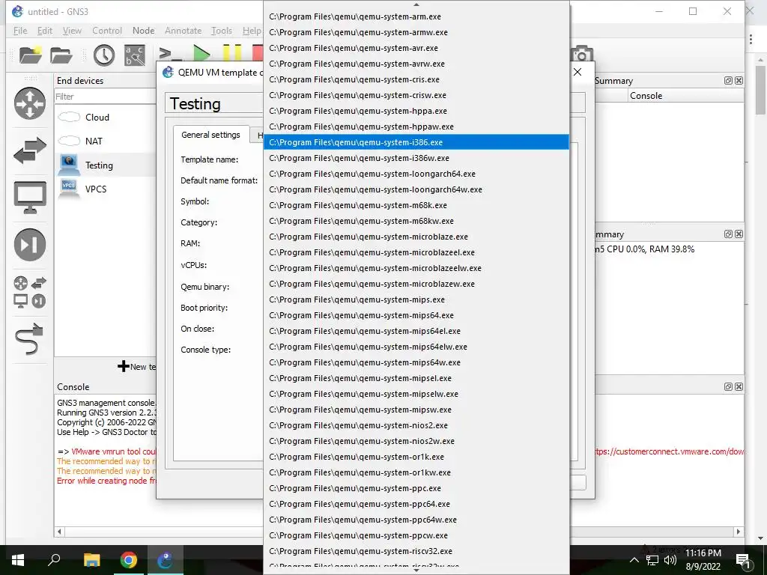Browse security devices category icon
Viewport: 767px width, 575px height.
(x=30, y=245)
